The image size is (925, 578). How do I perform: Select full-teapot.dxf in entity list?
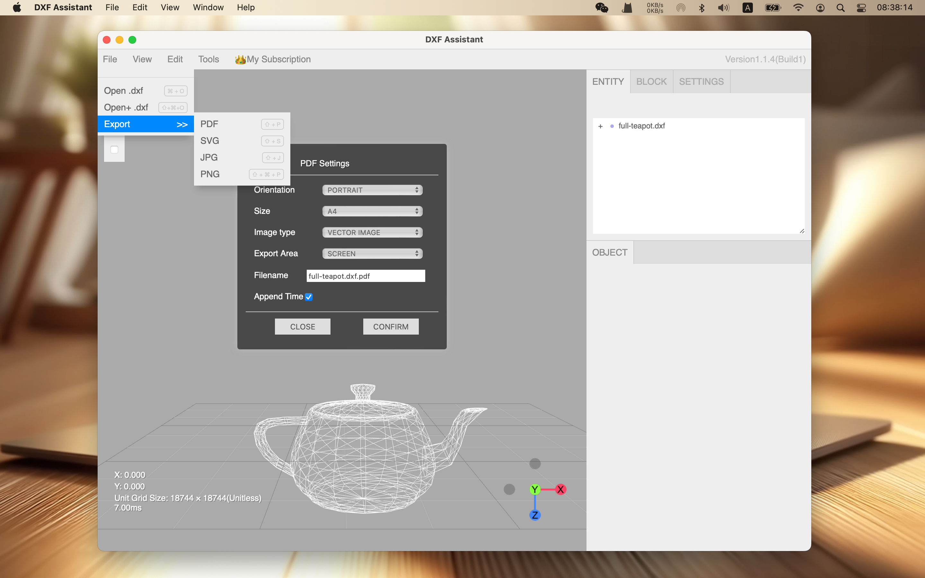coord(642,126)
